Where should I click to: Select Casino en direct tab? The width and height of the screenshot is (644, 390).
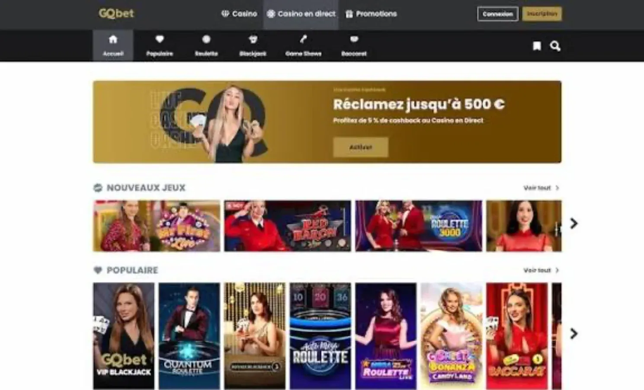[301, 14]
